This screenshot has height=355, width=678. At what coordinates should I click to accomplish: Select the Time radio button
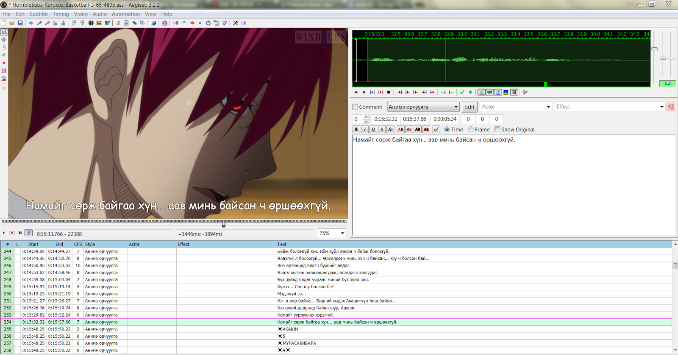pyautogui.click(x=447, y=129)
